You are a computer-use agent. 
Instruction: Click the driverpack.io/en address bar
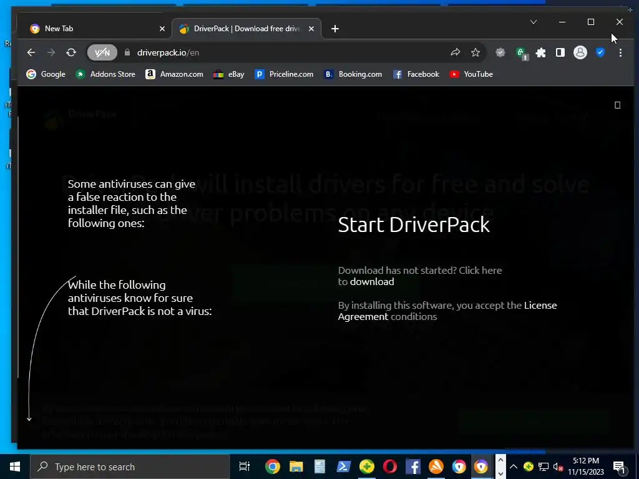click(x=285, y=52)
